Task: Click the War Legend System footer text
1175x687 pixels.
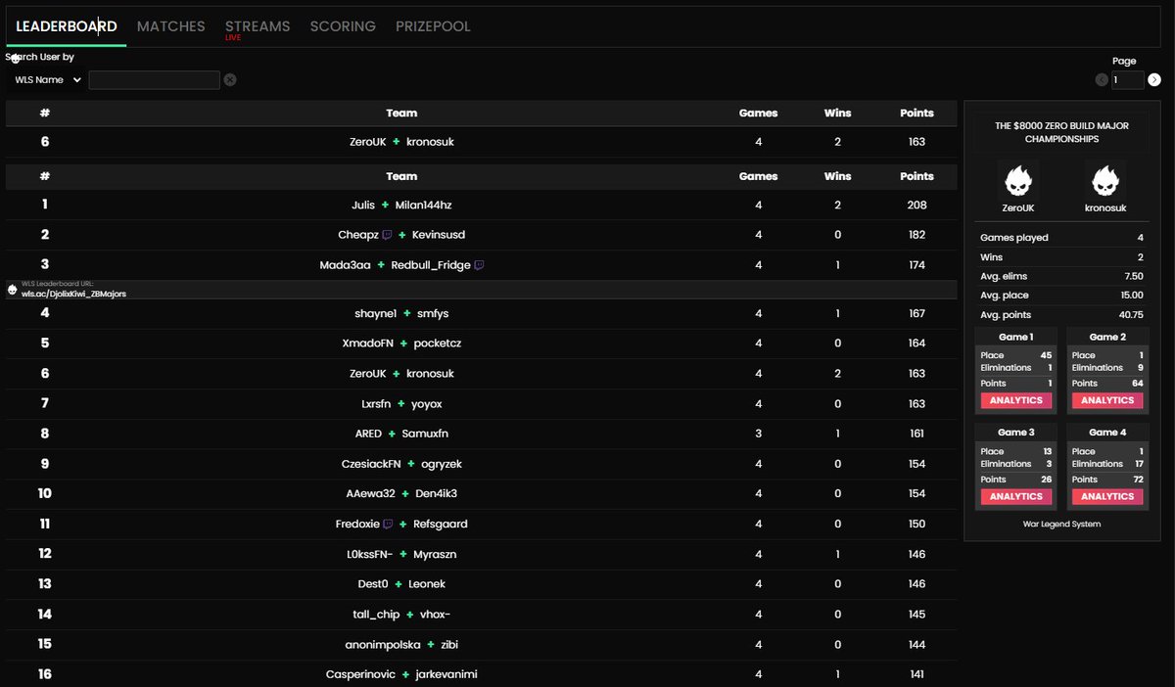Action: click(1061, 525)
